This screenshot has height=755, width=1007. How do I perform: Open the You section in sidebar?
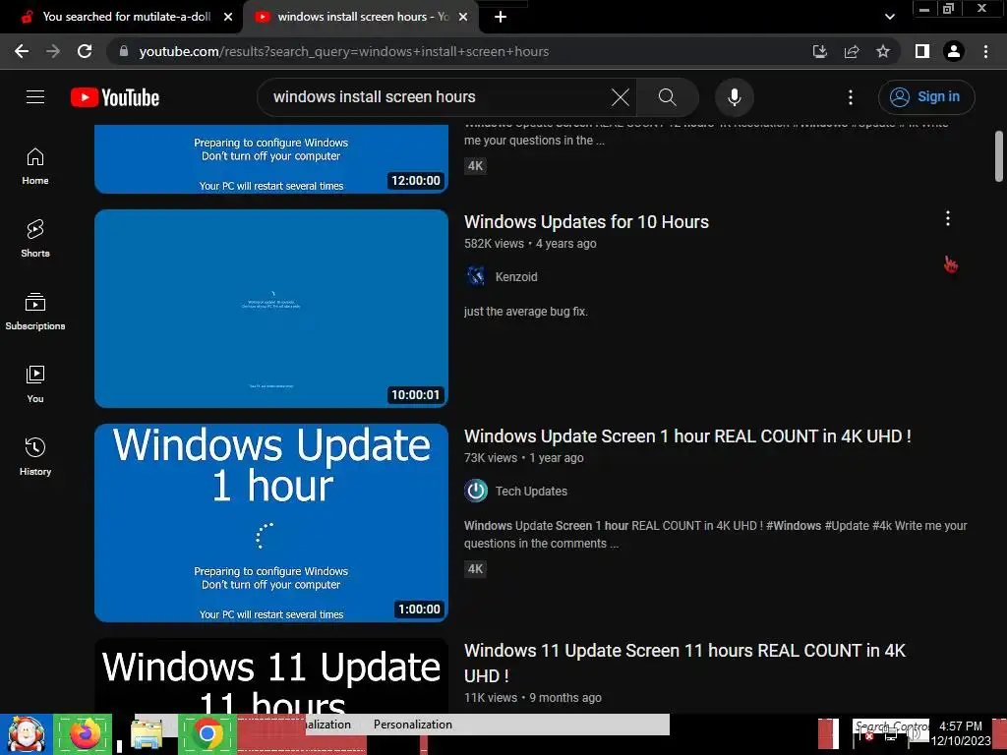35,384
